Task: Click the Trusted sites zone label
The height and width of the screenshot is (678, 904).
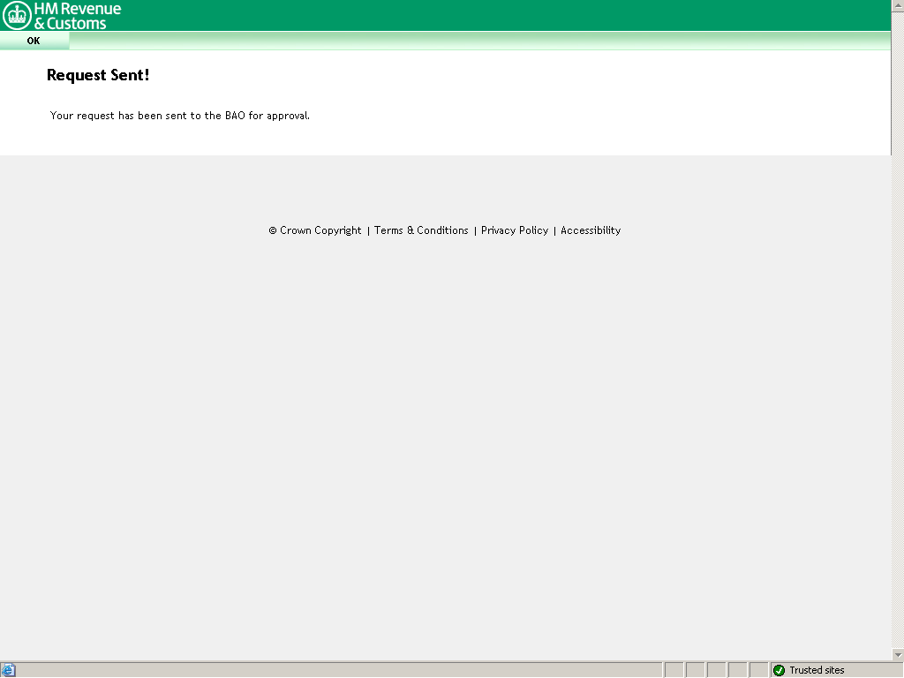Action: [x=817, y=670]
